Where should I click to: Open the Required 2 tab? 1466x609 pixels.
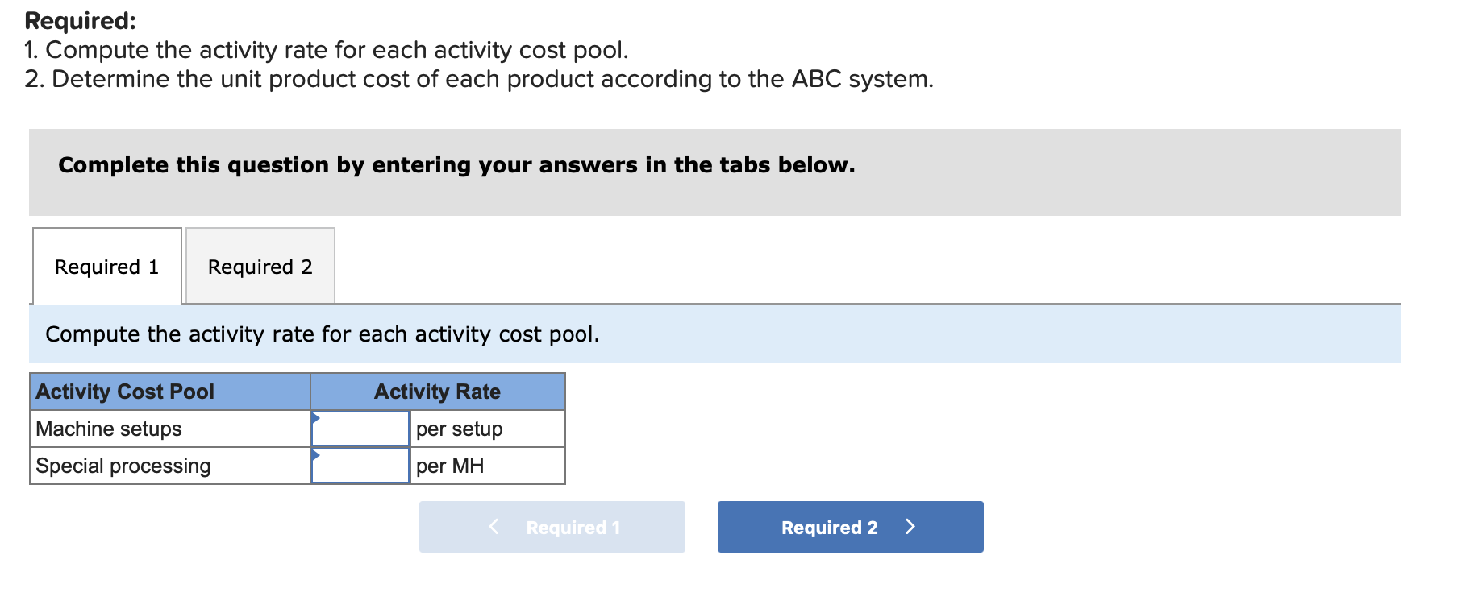pyautogui.click(x=260, y=267)
